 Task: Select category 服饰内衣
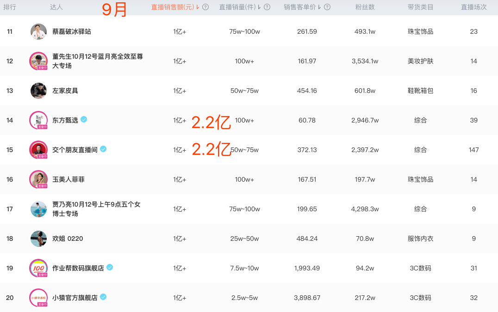421,239
